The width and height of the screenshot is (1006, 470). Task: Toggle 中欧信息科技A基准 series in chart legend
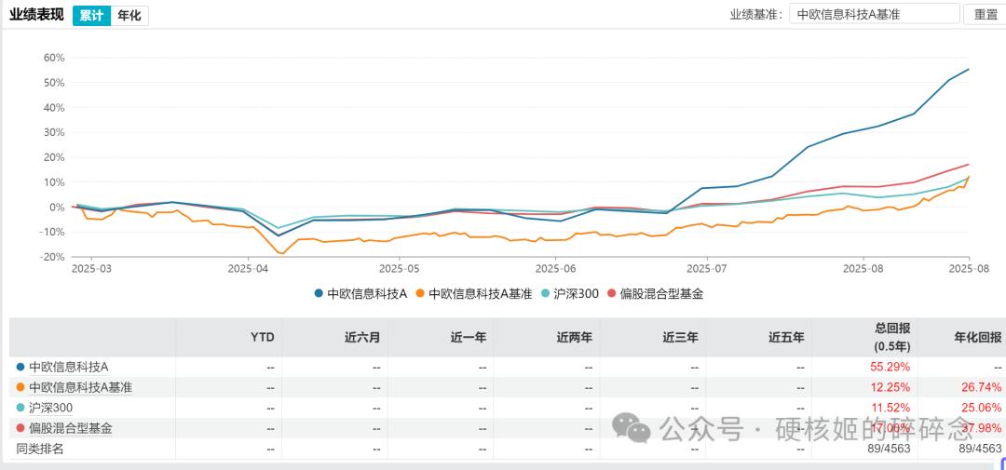[x=474, y=294]
